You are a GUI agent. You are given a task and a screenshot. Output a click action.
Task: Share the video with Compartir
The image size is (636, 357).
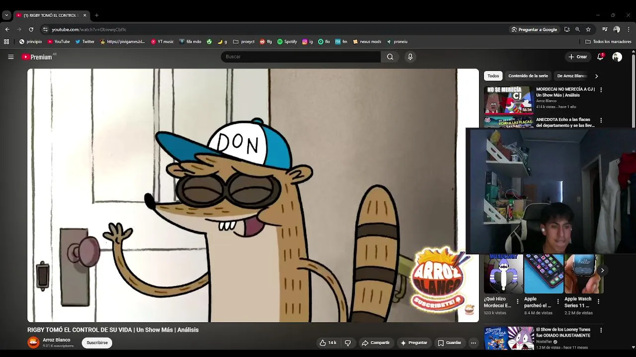coord(376,343)
